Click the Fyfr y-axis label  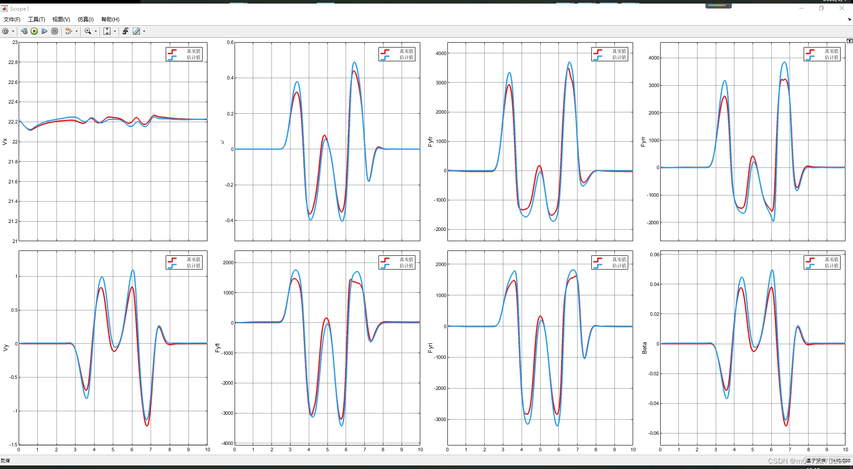[430, 142]
